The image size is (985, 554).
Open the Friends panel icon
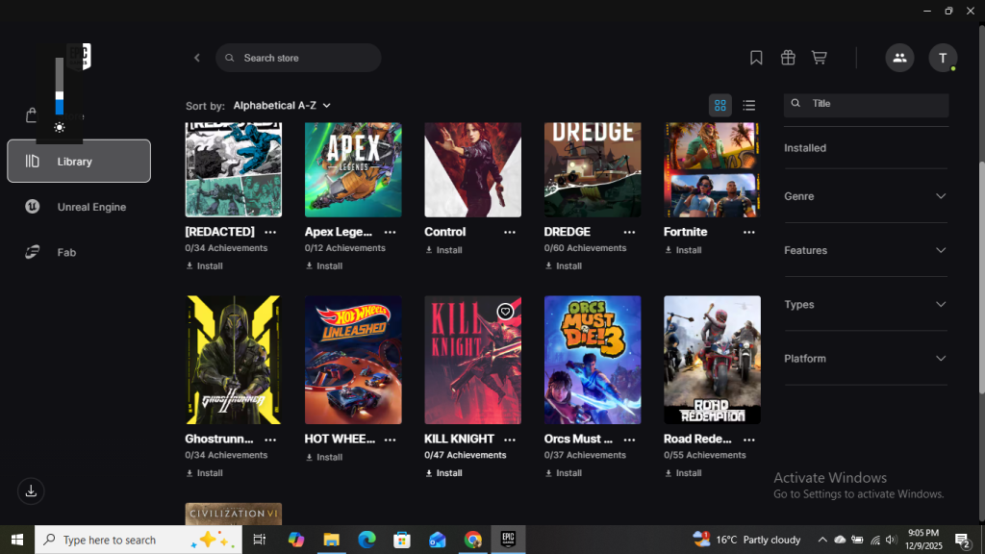(x=899, y=58)
